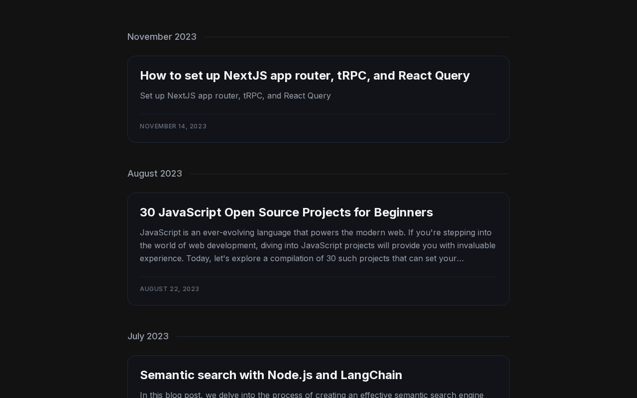Click the August 2023 section heading

pos(155,174)
